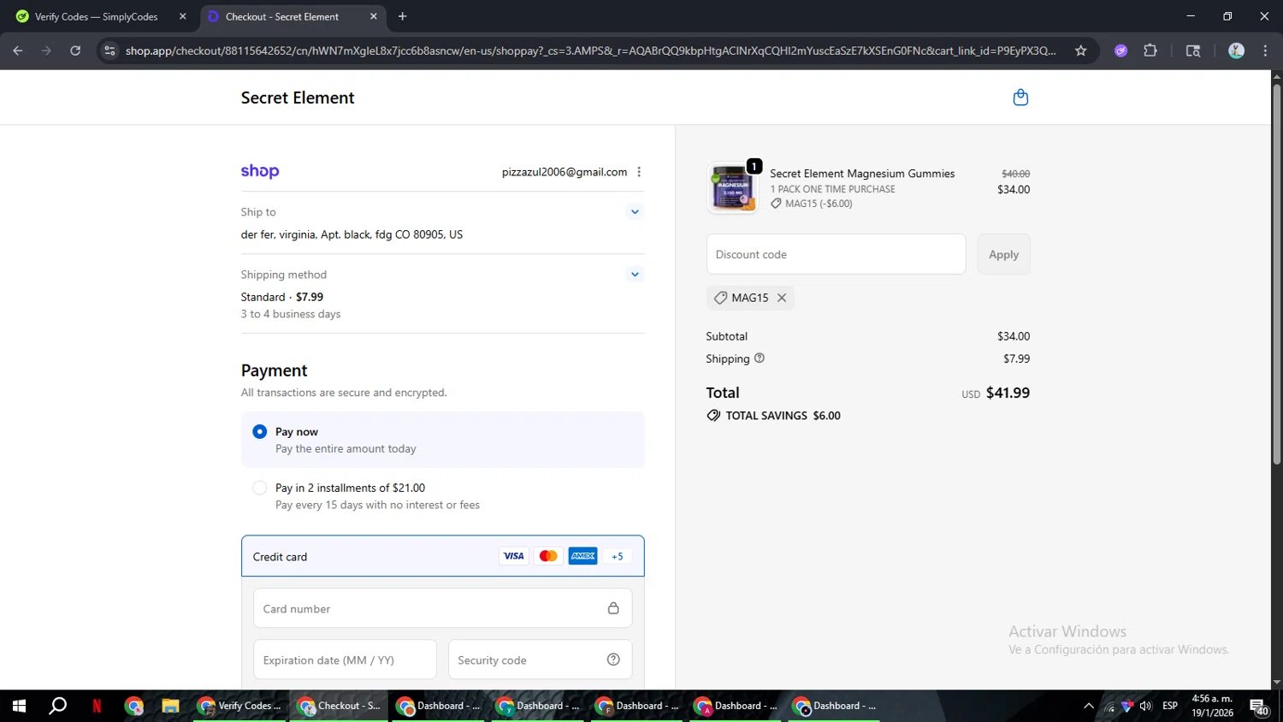
Task: Open the Windows Start menu
Action: tap(19, 706)
